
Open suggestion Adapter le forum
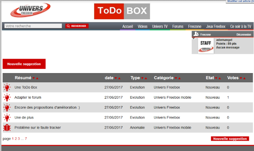(28, 97)
